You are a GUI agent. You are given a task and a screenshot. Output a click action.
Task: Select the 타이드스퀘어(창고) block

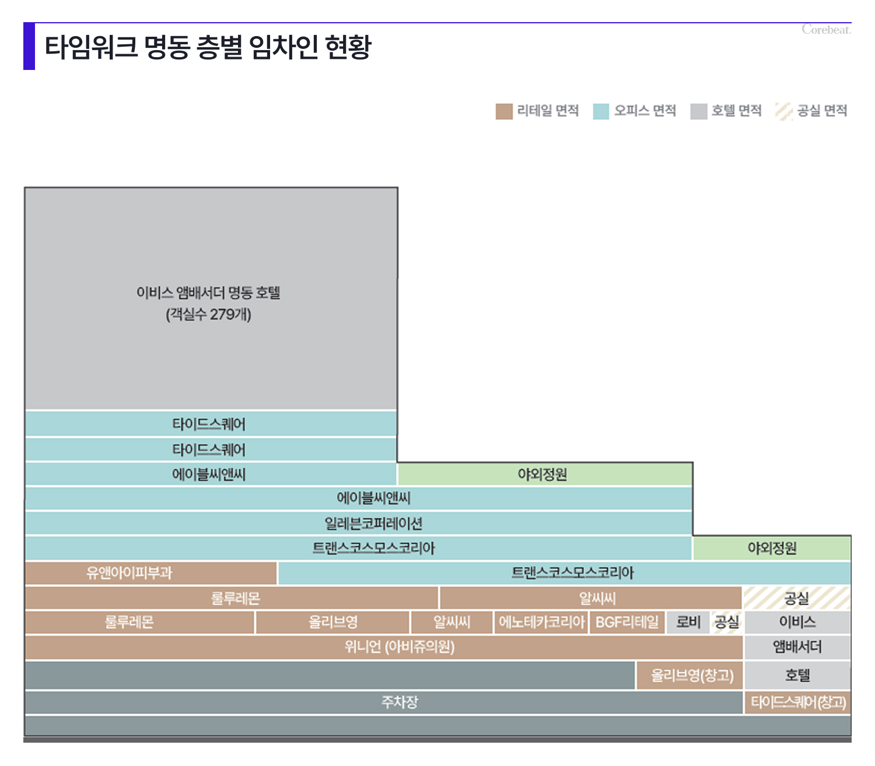tap(797, 702)
